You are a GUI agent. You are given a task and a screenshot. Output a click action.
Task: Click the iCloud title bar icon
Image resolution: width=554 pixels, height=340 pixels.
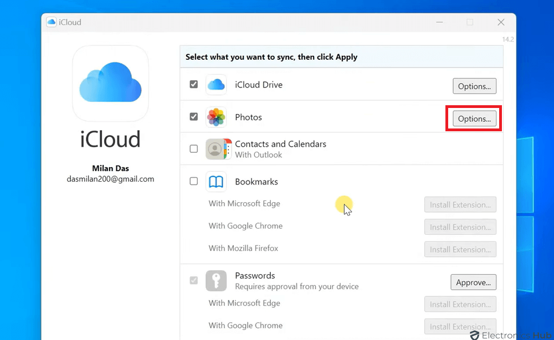(52, 22)
